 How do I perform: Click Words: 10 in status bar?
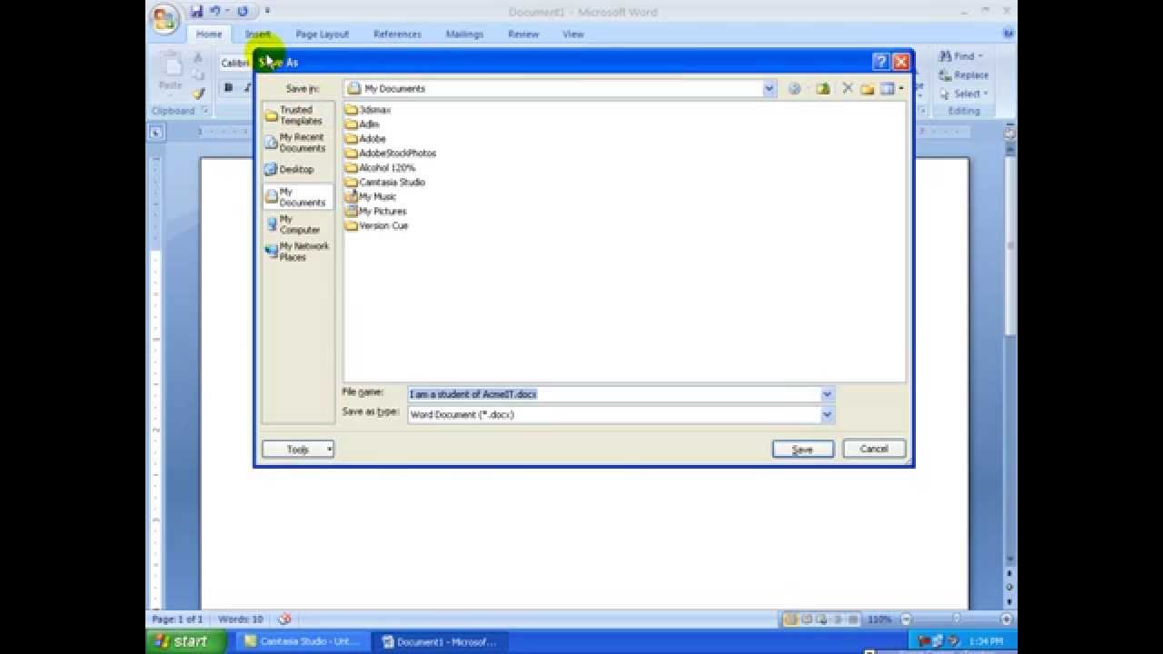(x=241, y=619)
